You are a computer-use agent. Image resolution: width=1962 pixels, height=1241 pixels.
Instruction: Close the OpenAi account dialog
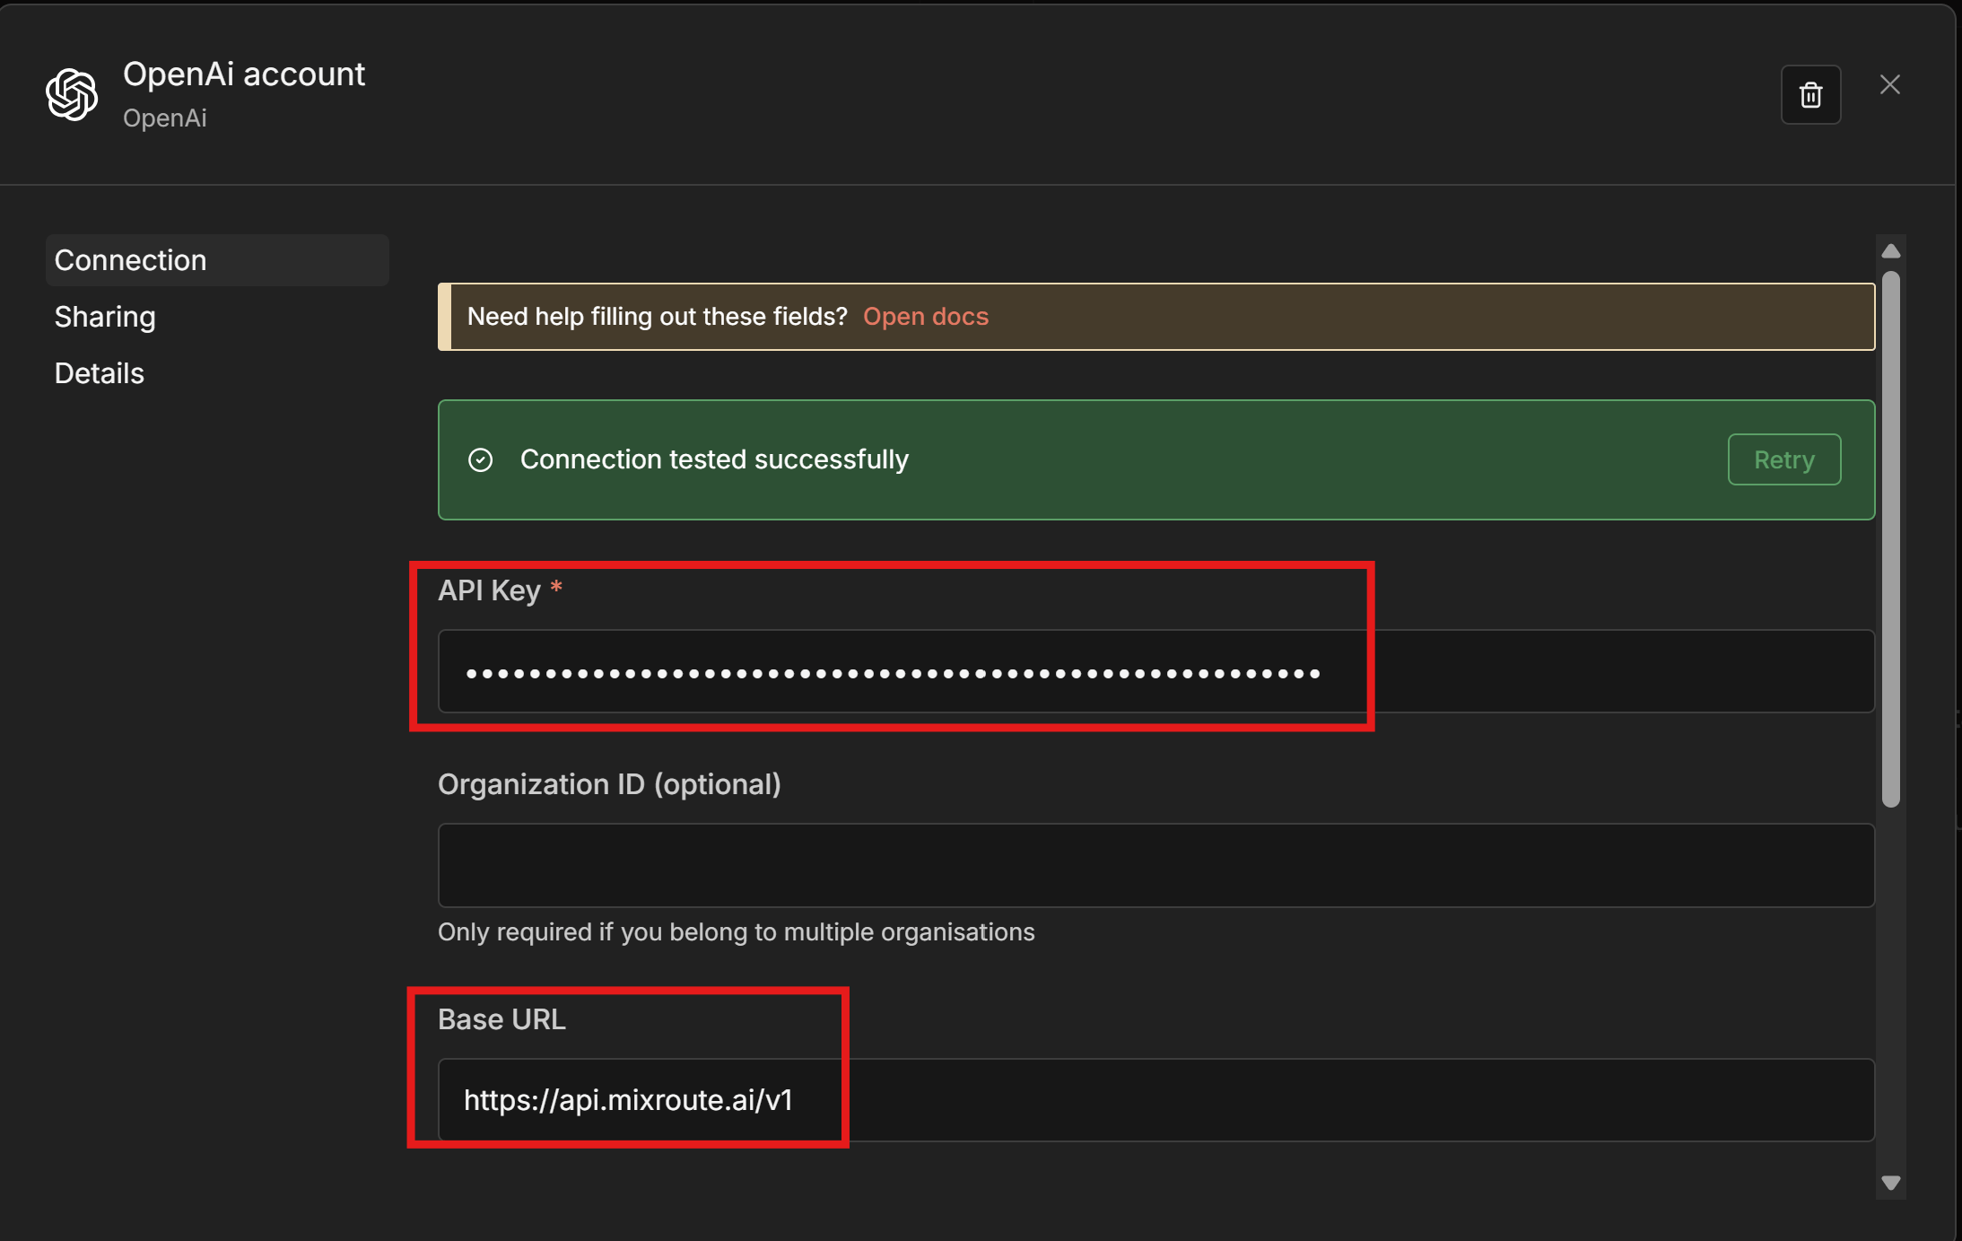(1890, 84)
